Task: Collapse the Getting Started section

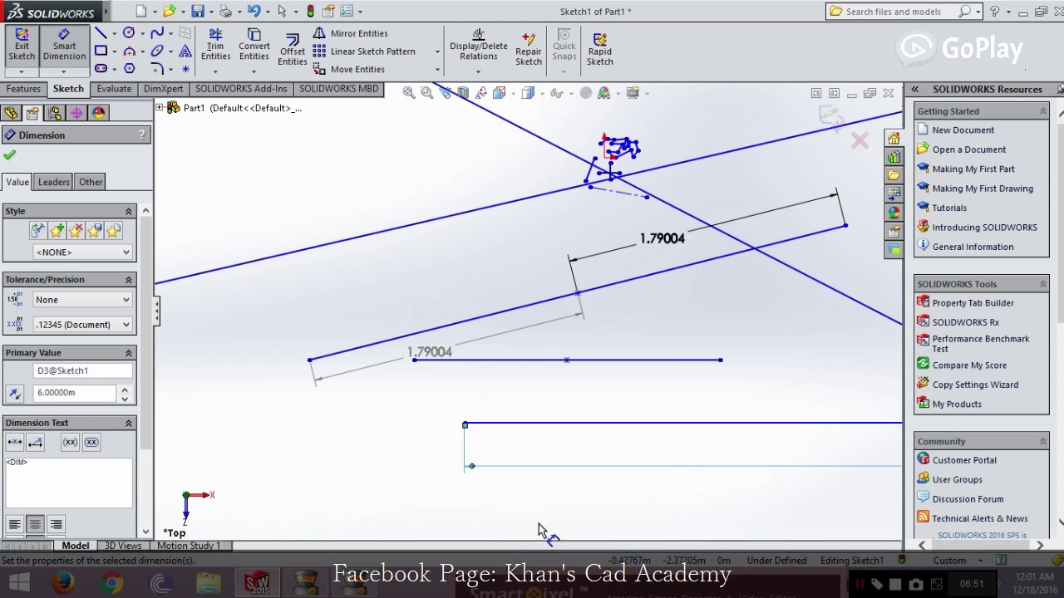Action: coord(1042,111)
